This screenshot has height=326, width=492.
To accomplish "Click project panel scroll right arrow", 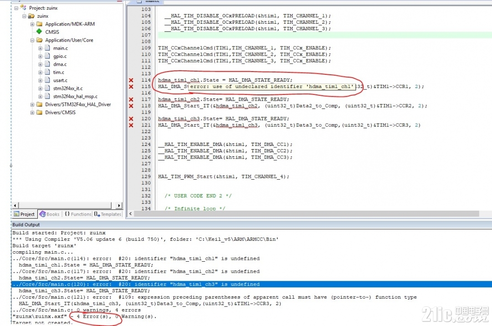I will coord(119,205).
